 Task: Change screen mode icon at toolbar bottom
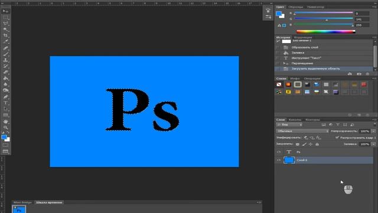coord(5,151)
